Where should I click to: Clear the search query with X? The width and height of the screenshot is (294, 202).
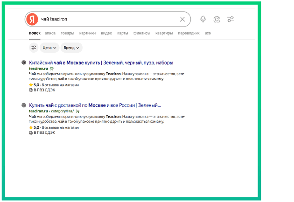pos(182,19)
